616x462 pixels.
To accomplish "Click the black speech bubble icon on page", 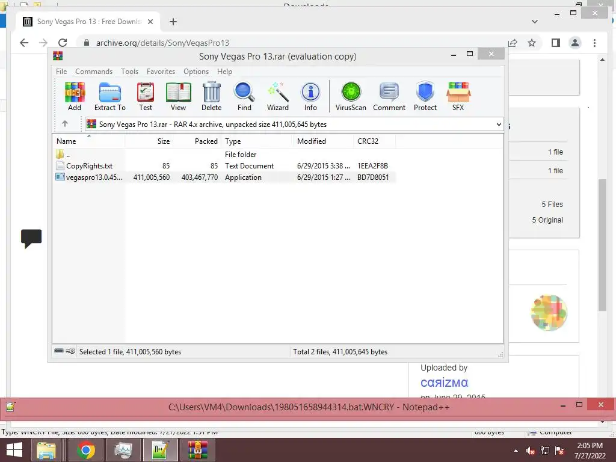I will (31, 238).
